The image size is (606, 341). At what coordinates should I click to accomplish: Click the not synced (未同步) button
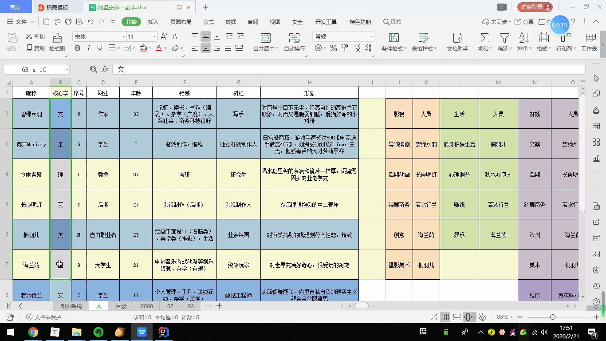tap(496, 22)
